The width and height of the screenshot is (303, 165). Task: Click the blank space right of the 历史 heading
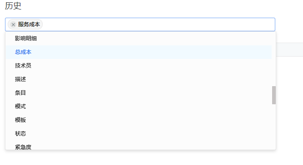coord(154,6)
